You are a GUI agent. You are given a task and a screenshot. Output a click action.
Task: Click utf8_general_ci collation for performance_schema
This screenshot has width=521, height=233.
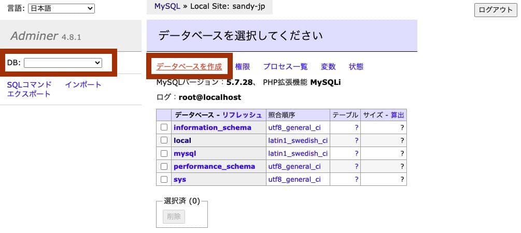[294, 167]
